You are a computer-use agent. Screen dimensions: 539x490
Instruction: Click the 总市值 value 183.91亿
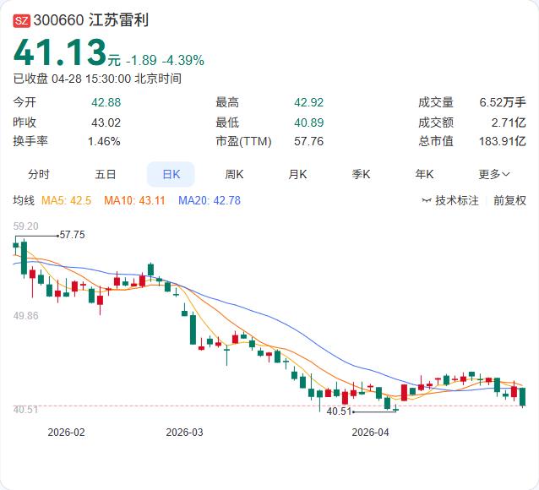pos(503,141)
